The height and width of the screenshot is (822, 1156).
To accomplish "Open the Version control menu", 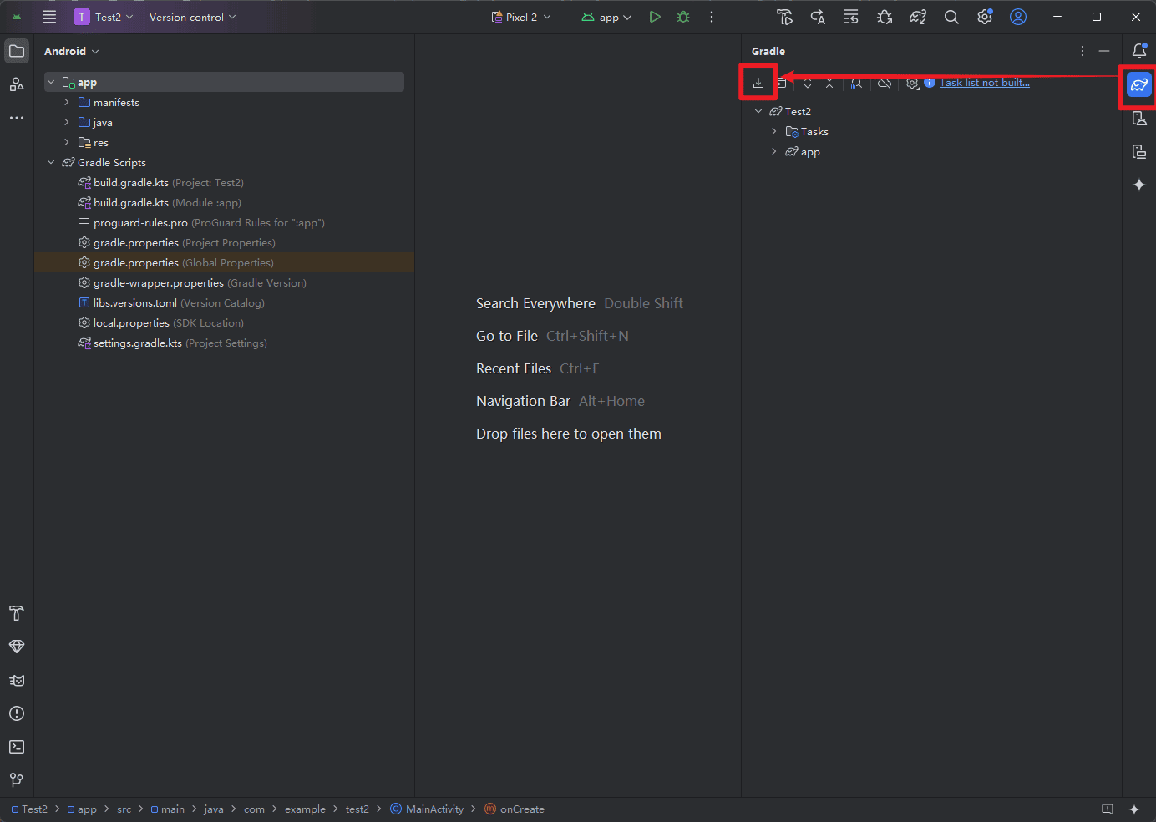I will pos(192,17).
